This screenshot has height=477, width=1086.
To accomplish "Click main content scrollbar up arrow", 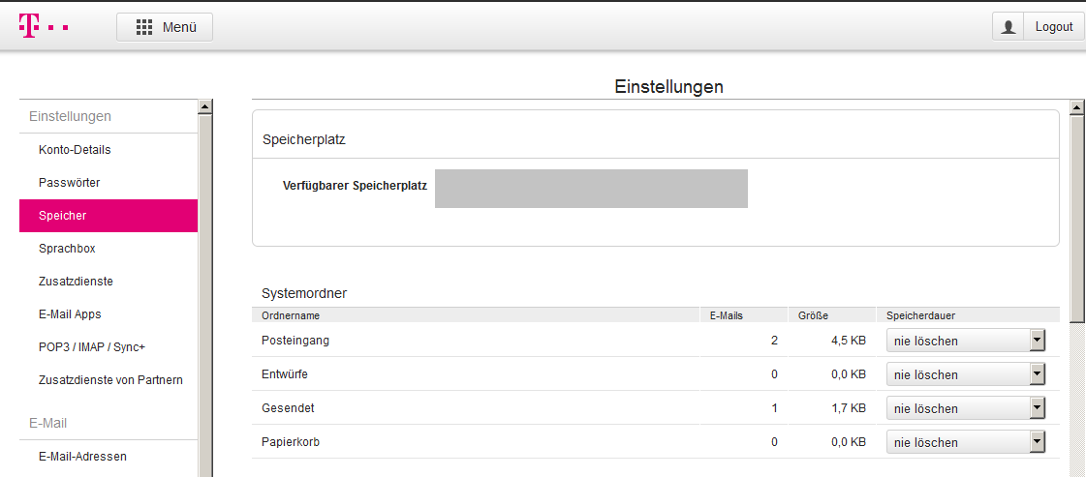I will pos(1076,107).
